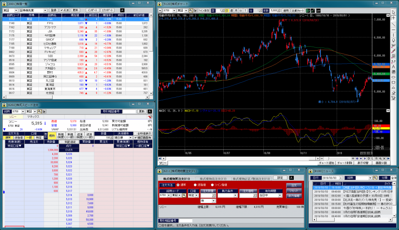
Task: Open the 6758 code dropdown in chart toolbar
Action: (x=174, y=10)
